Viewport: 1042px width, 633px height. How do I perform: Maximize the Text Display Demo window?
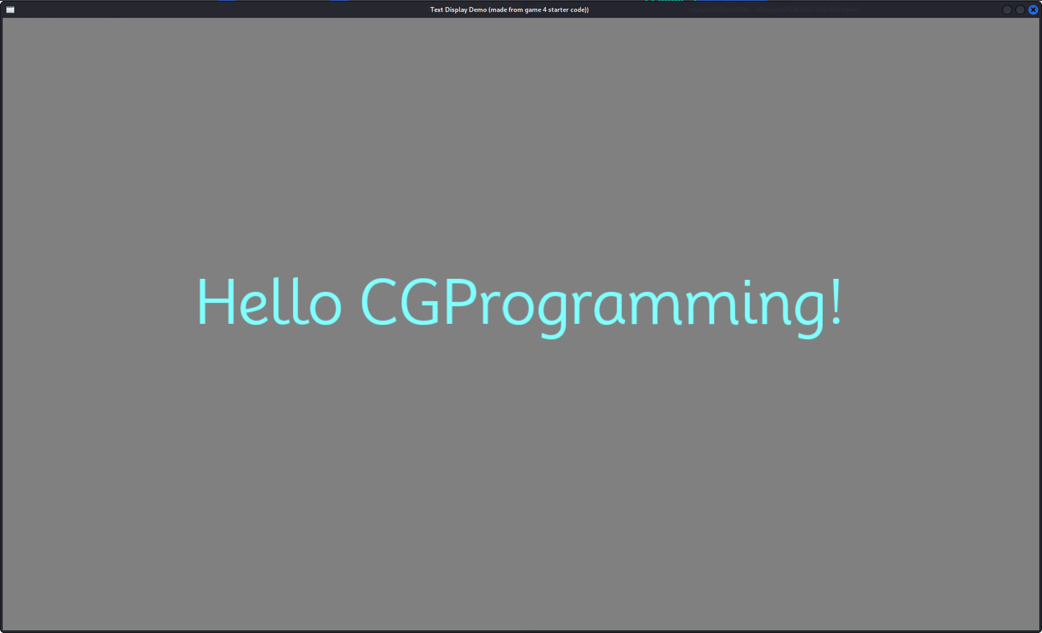(1020, 10)
